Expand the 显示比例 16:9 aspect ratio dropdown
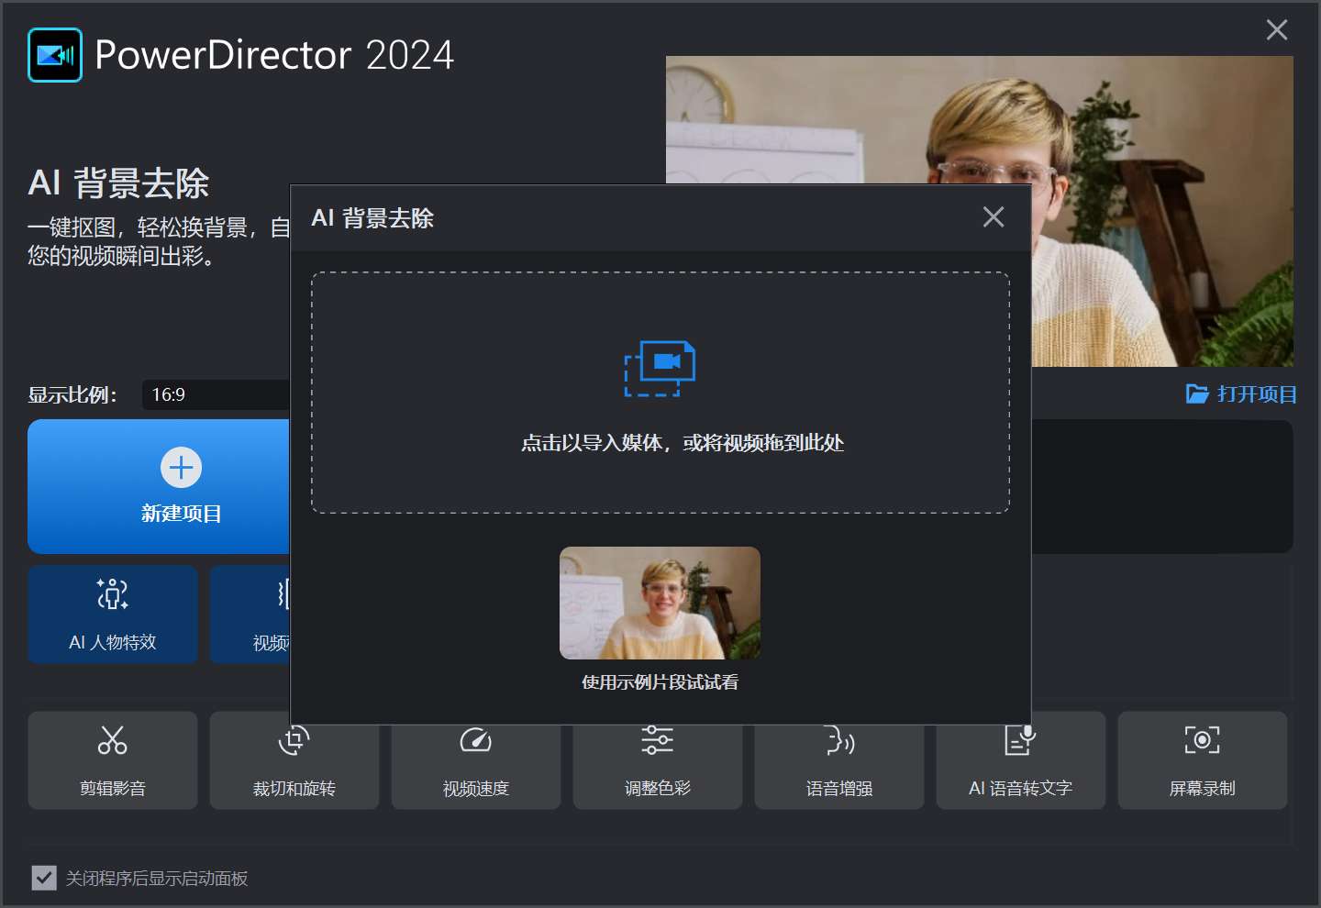Screen dimensions: 1321x908 point(216,394)
